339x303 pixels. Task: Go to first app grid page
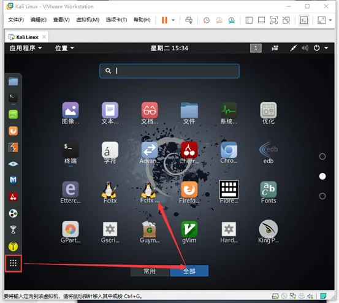coord(322,156)
